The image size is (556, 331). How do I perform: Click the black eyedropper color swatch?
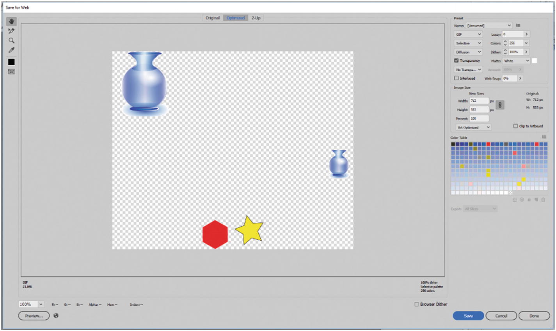pos(11,62)
